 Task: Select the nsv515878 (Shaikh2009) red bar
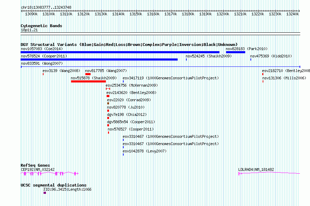tap(88, 81)
